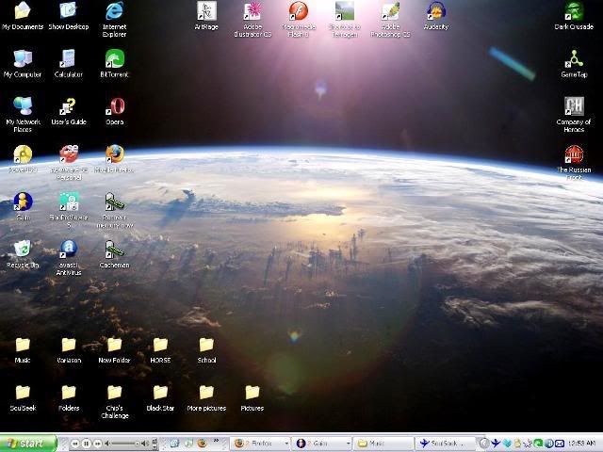This screenshot has width=603, height=452.
Task: Click Firefox icon in Quick Launch
Action: coord(202,444)
